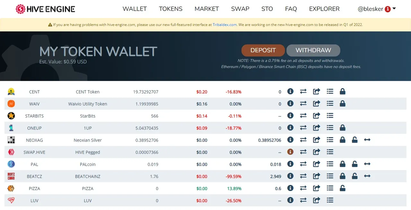Follow the Tribaldex.com link
The image size is (411, 210).
[x=224, y=24]
